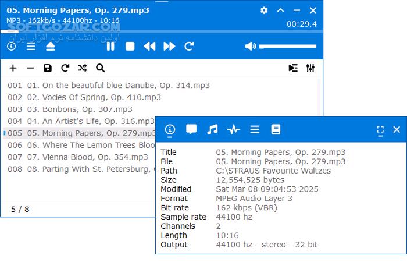Remove selected track with the minus icon
This screenshot has width=407, height=269.
tap(30, 68)
